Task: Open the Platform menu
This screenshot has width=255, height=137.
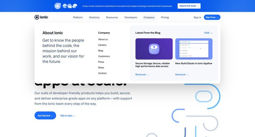Action: (x=78, y=17)
